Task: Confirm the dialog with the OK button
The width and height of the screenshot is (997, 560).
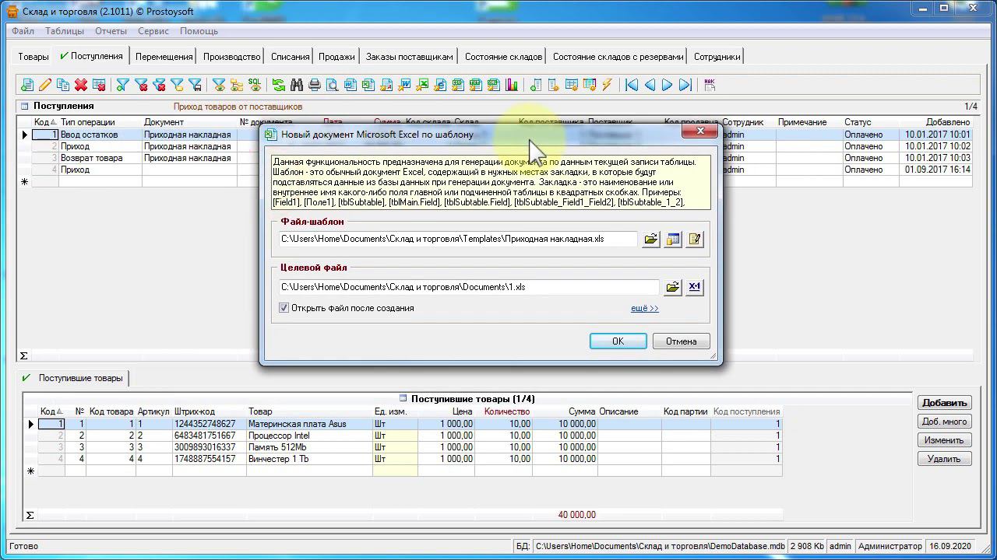Action: pos(618,341)
